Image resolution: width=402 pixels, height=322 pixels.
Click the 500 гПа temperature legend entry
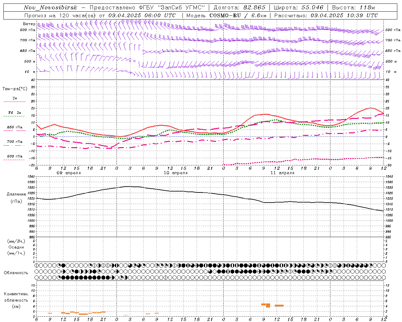click(x=15, y=156)
